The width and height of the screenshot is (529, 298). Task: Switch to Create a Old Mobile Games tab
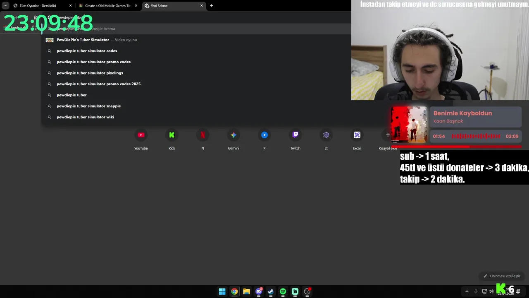(x=107, y=6)
